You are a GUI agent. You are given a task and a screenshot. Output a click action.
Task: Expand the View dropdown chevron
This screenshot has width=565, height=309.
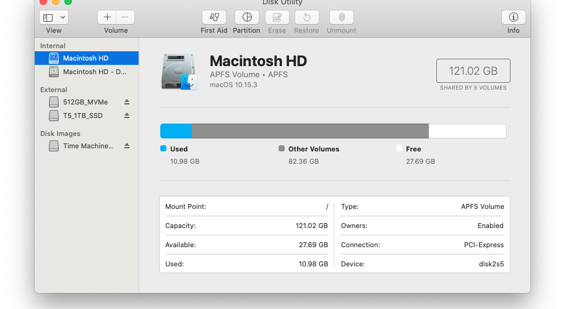tap(63, 17)
